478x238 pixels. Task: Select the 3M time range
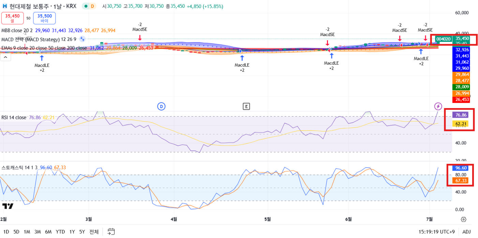point(38,232)
